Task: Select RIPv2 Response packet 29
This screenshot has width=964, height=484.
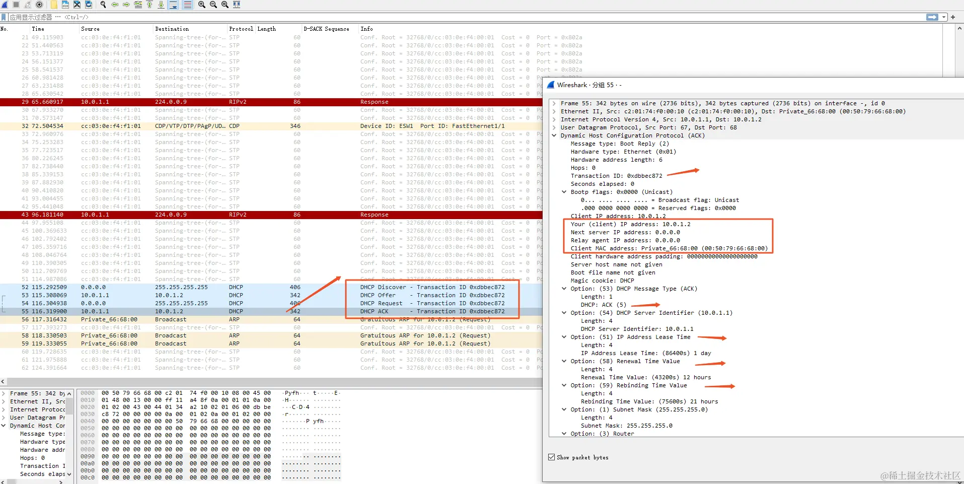Action: coord(271,102)
